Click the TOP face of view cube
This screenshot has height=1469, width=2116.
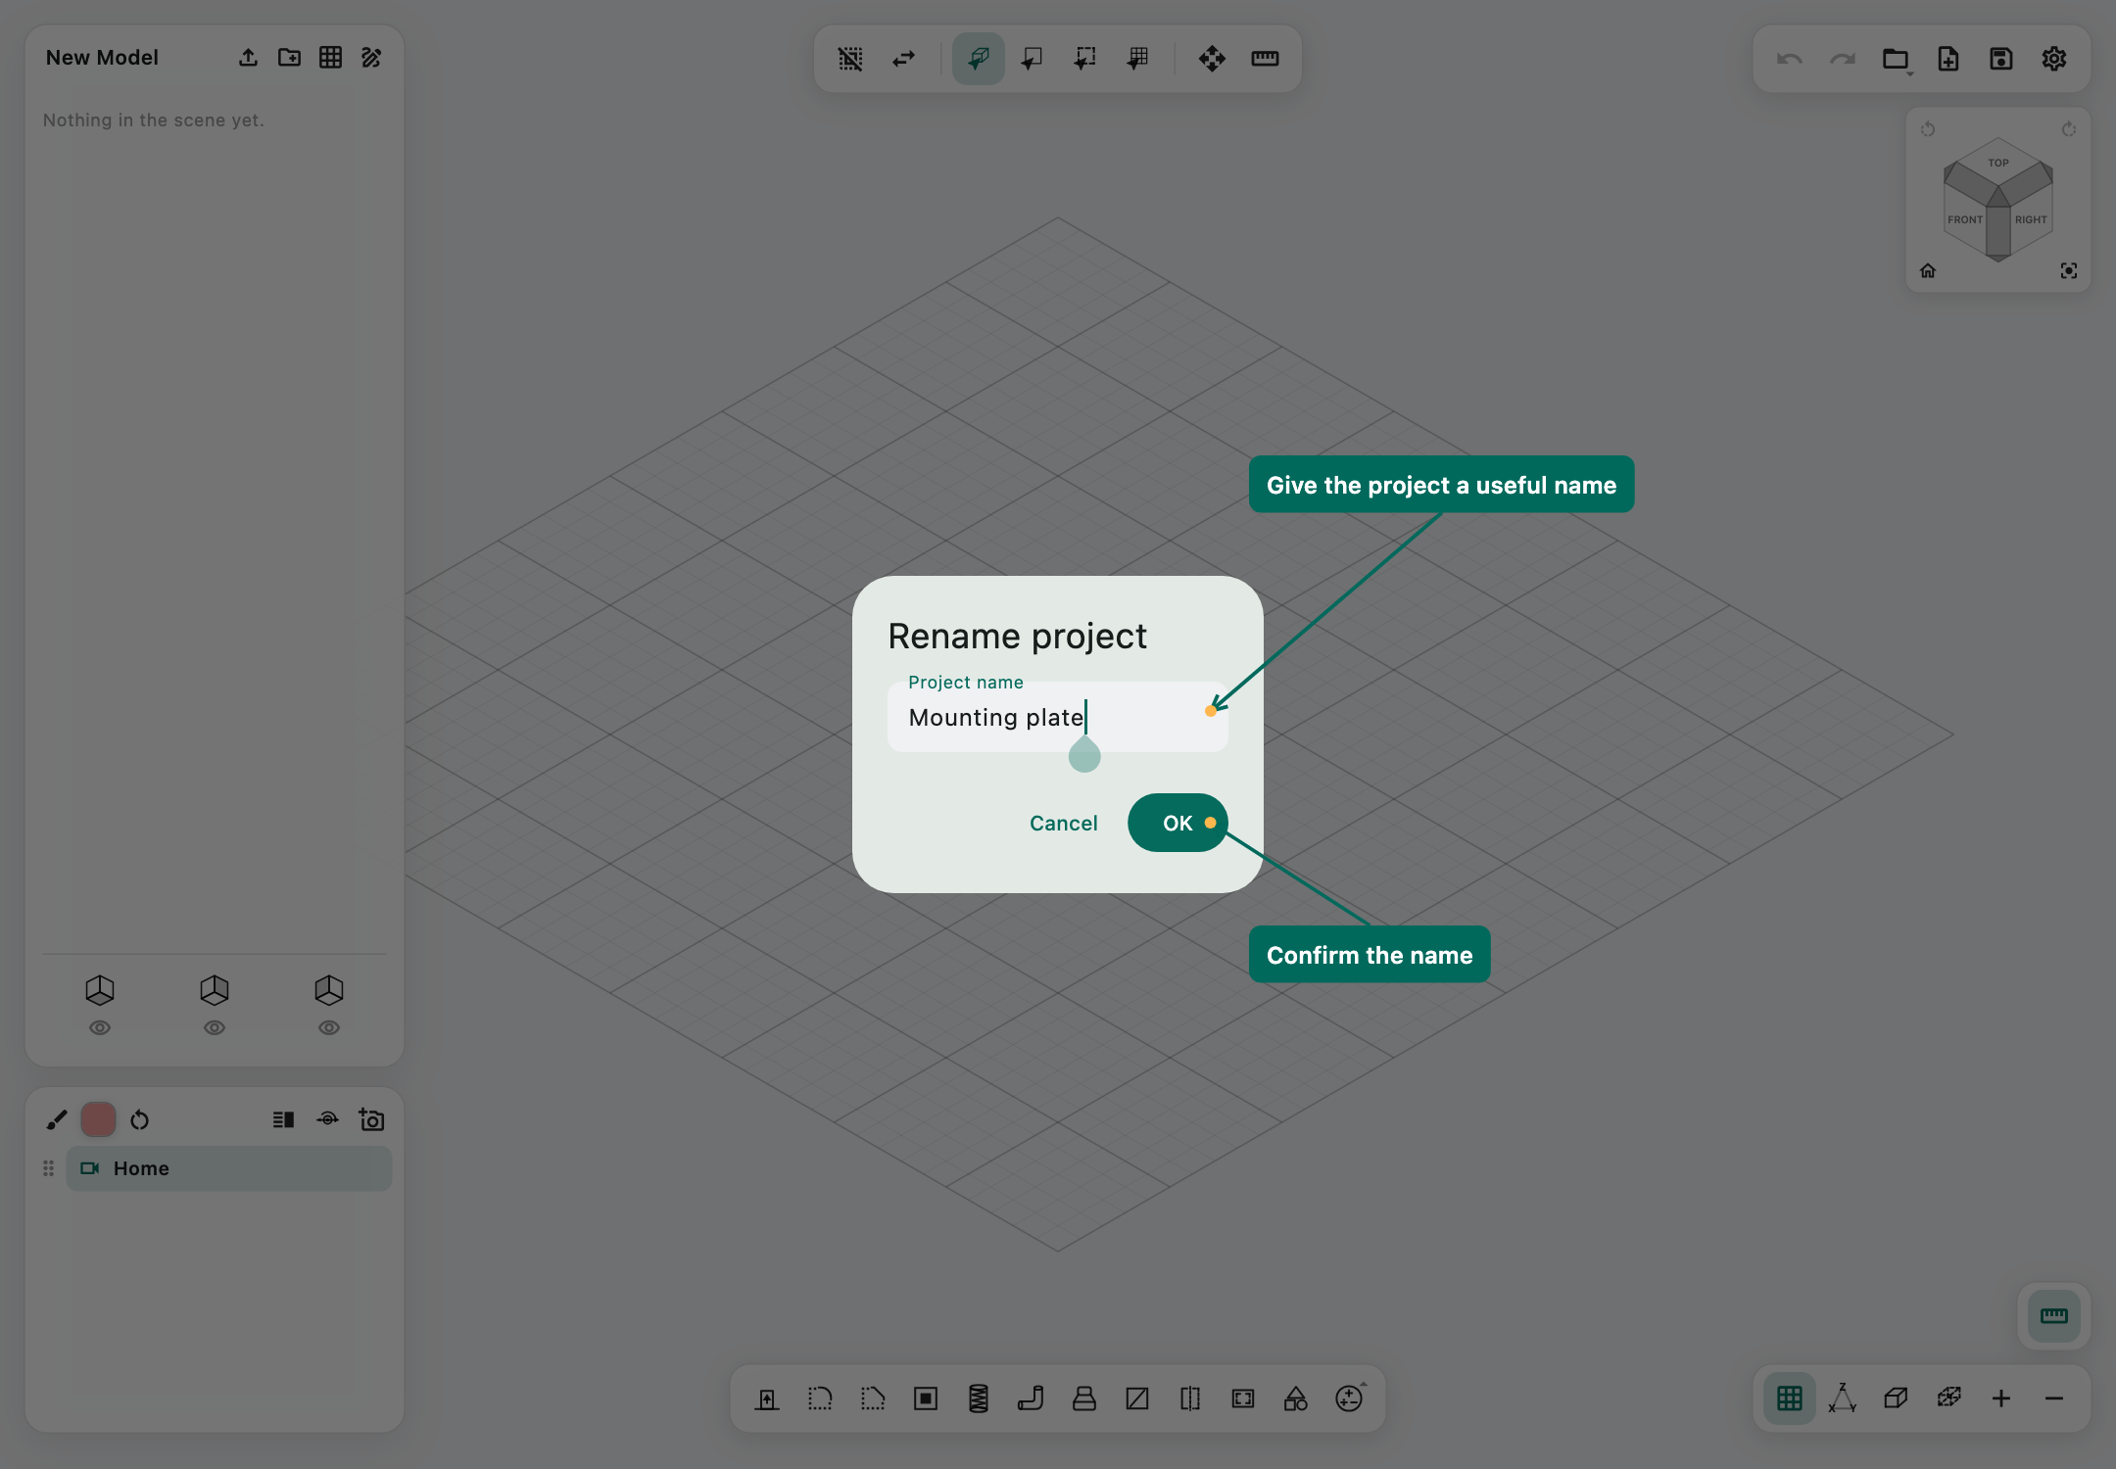pyautogui.click(x=1998, y=163)
